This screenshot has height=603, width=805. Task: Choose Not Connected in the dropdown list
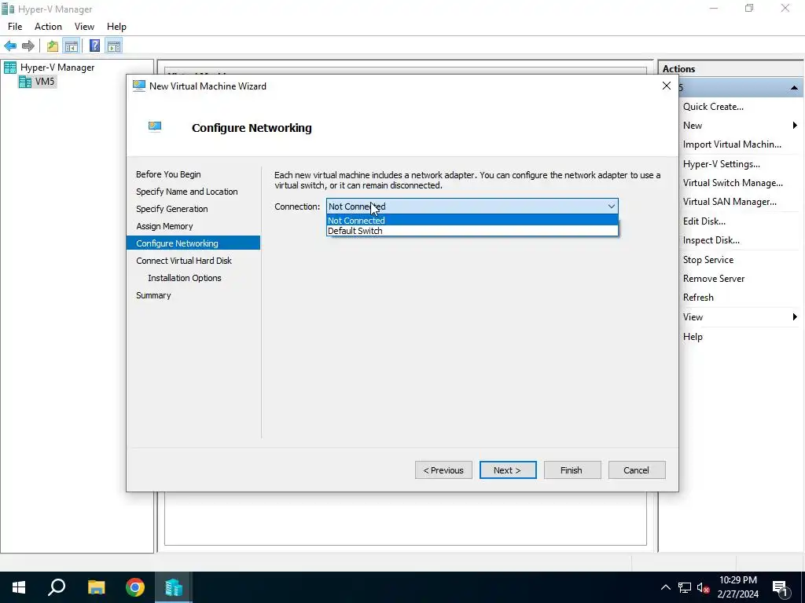click(472, 221)
